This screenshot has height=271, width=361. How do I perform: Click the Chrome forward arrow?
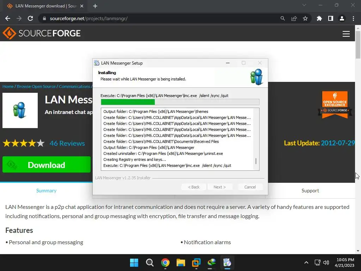pyautogui.click(x=19, y=18)
